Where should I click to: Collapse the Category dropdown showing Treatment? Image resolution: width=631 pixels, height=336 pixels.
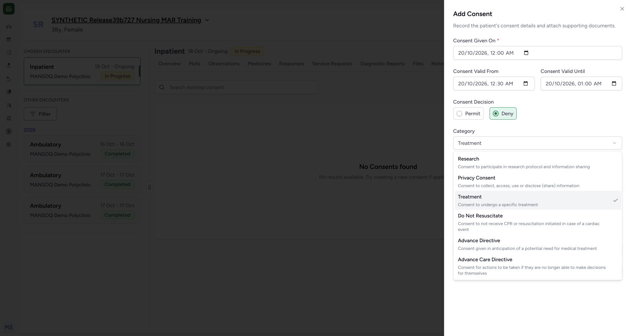(x=538, y=143)
